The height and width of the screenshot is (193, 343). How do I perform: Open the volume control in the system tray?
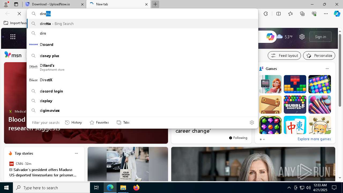tap(308, 188)
